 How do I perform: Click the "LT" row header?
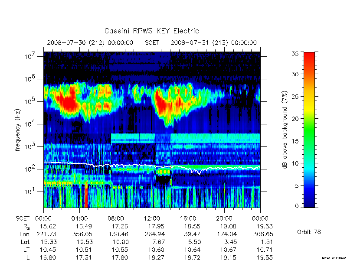click(x=26, y=250)
